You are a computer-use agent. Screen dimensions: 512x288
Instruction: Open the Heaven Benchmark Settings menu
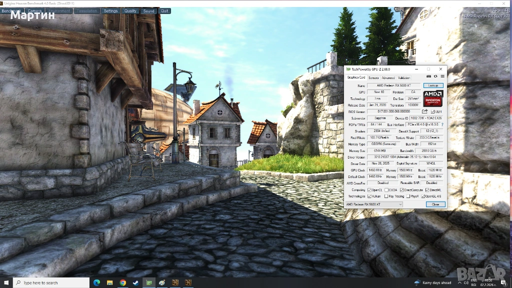point(110,11)
